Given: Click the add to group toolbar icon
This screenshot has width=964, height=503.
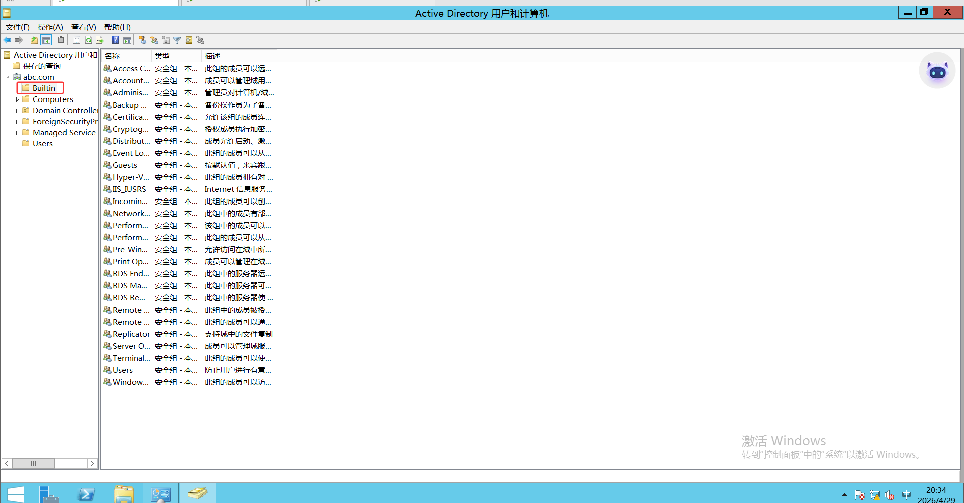Looking at the screenshot, I should (200, 40).
